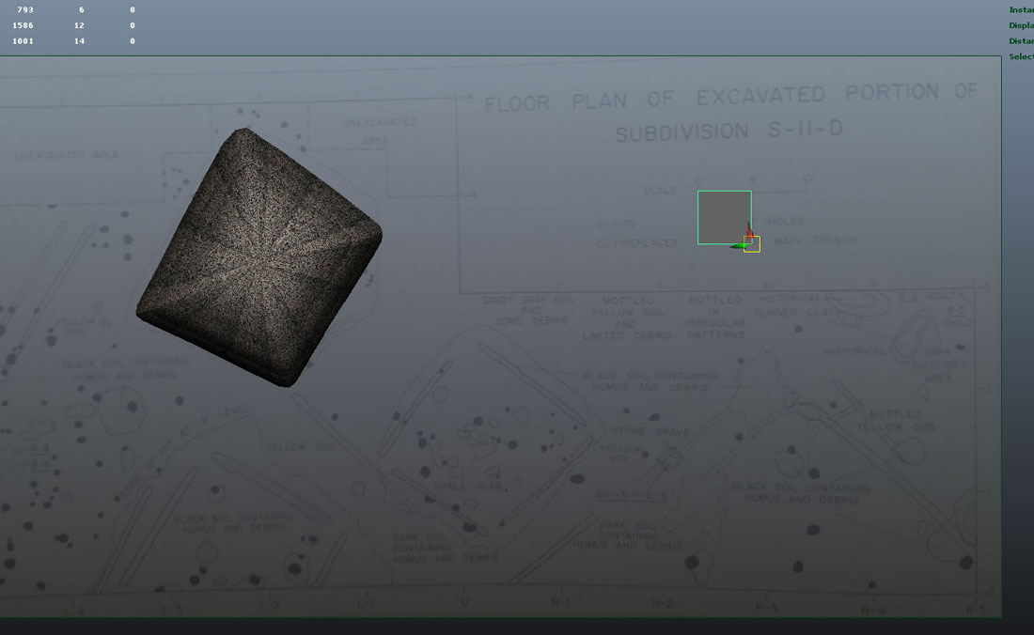Click the 793 value in heads-up display
1034x635 pixels.
click(x=25, y=10)
